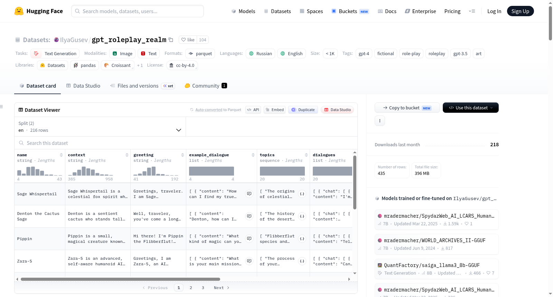Click the parquet format tag
The image size is (553, 297).
tap(200, 53)
